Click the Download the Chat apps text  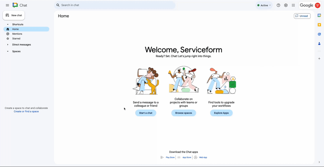pyautogui.click(x=183, y=152)
